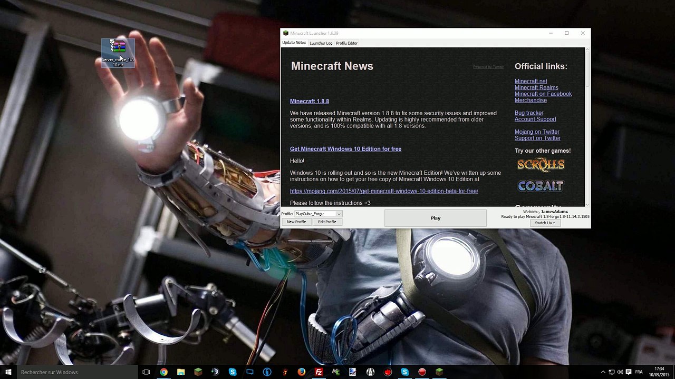Open the Bug tracker link
This screenshot has width=675, height=379.
(529, 113)
